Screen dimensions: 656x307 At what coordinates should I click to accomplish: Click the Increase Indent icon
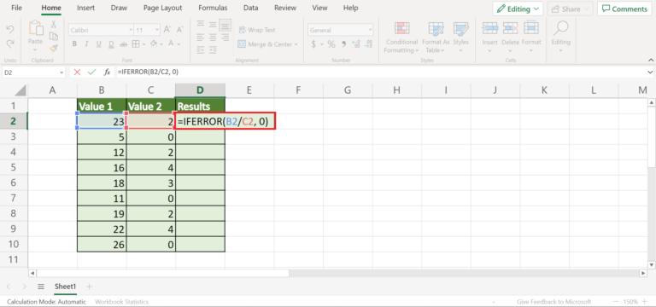213,49
